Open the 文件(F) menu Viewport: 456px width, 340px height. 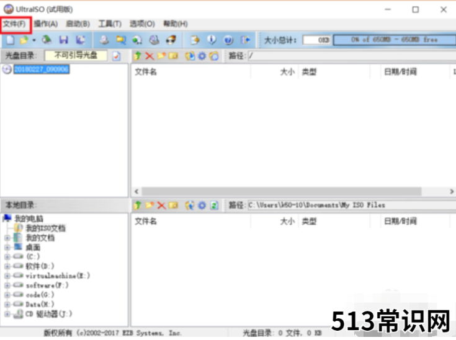point(14,24)
